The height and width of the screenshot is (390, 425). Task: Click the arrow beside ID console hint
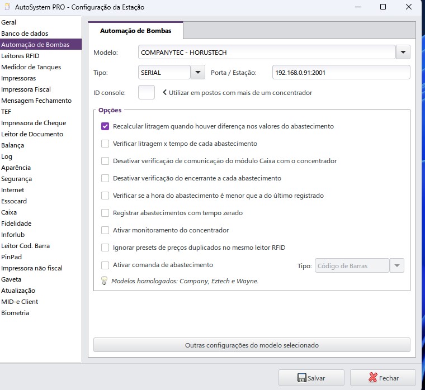164,93
